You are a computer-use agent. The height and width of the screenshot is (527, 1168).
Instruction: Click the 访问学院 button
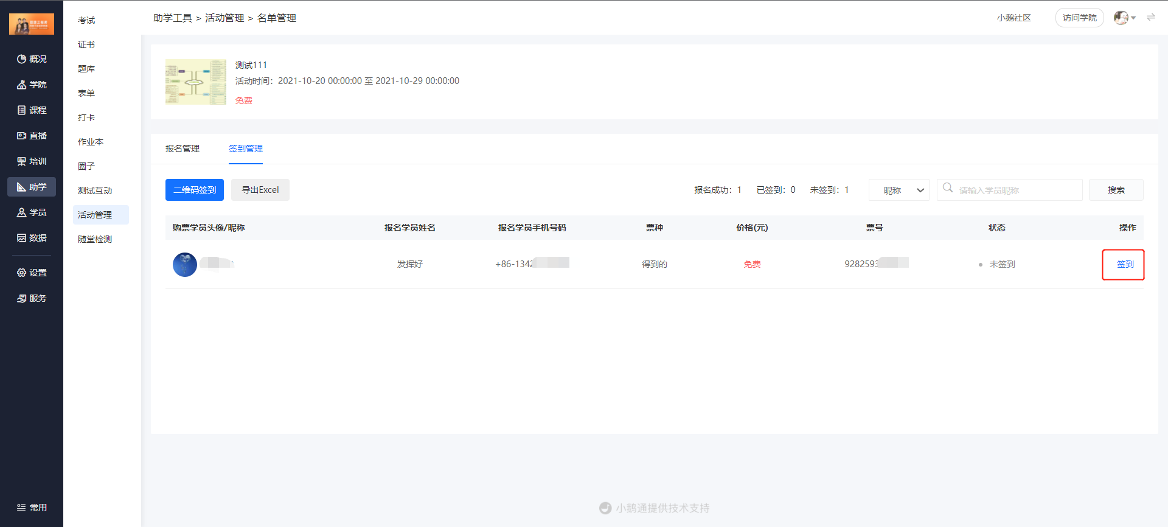click(1079, 18)
